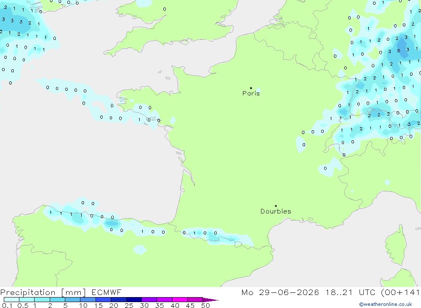
Task: Click the '35' legend scale value
Action: 160,305
